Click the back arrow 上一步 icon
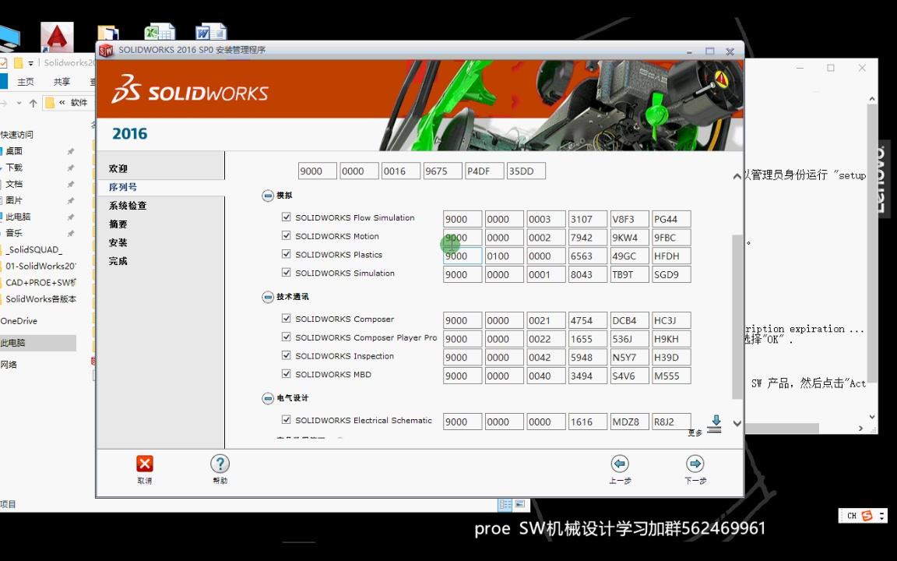The width and height of the screenshot is (897, 561). point(620,464)
